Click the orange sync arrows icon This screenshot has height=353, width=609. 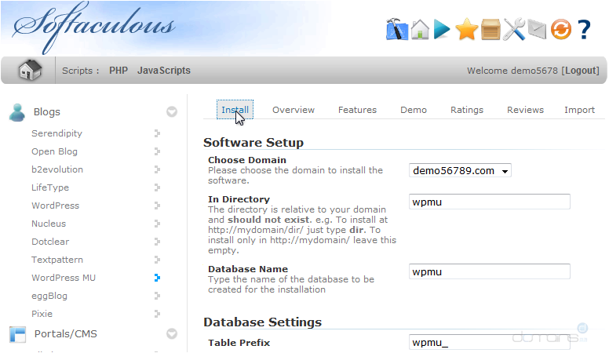click(560, 30)
